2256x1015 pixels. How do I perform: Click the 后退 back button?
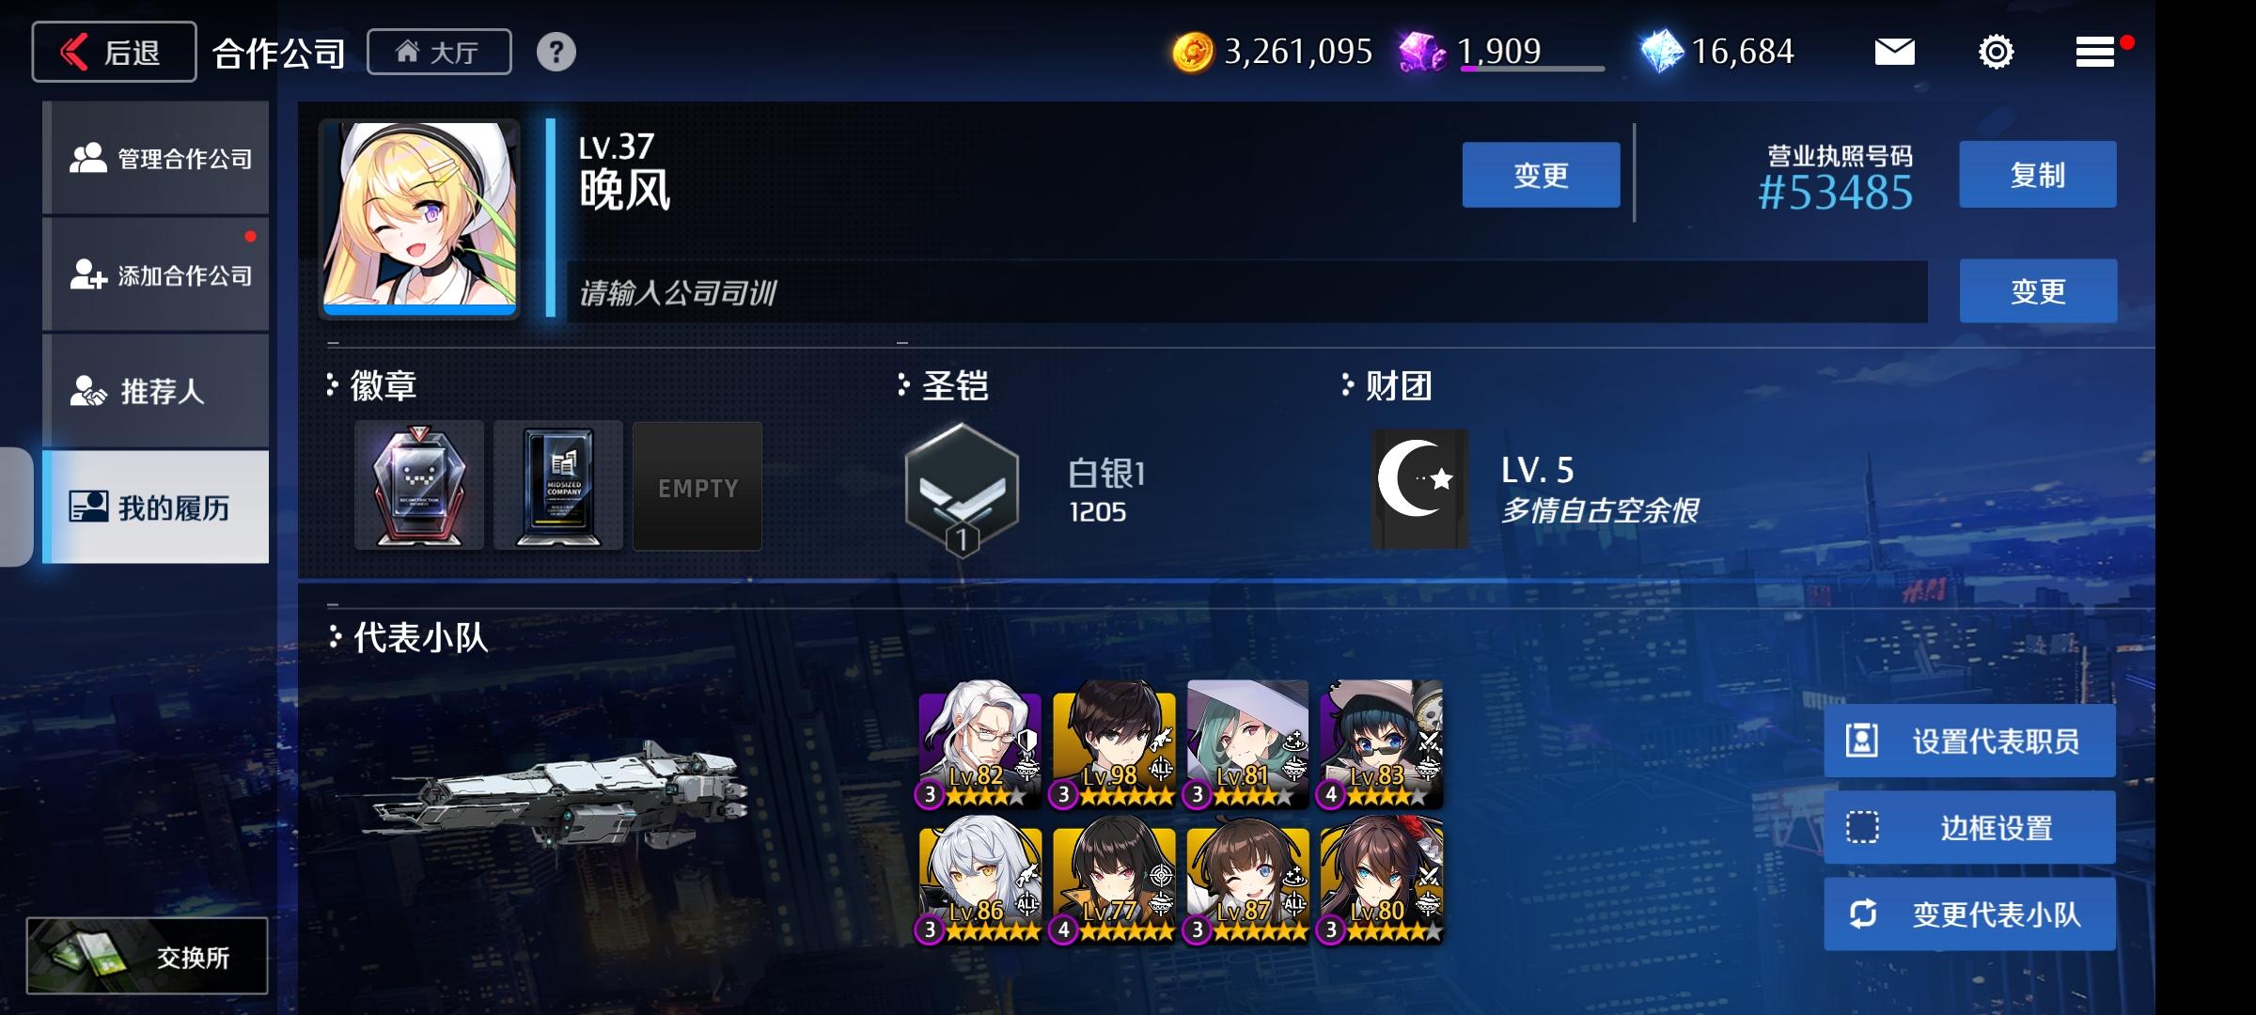tap(115, 52)
